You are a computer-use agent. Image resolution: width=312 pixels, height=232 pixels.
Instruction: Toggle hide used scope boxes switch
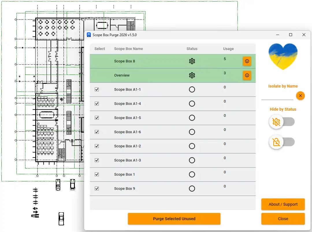(x=282, y=122)
